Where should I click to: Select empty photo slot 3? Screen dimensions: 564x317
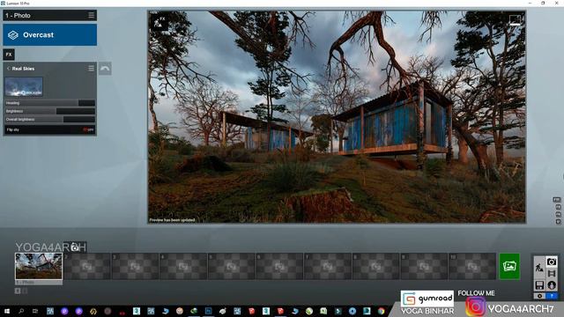[x=135, y=266]
